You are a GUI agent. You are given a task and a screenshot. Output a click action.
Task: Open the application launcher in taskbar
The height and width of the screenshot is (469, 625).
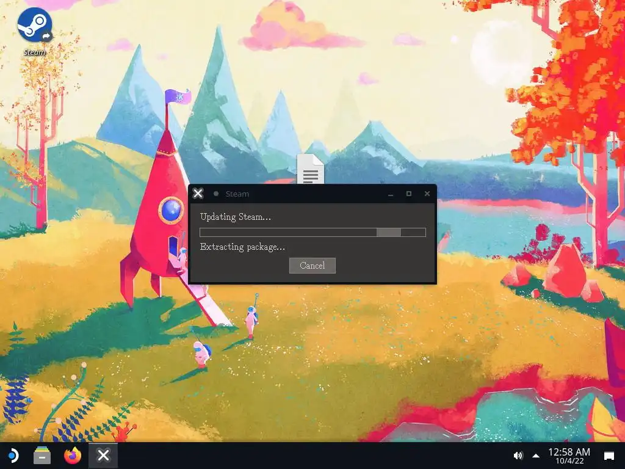(13, 455)
